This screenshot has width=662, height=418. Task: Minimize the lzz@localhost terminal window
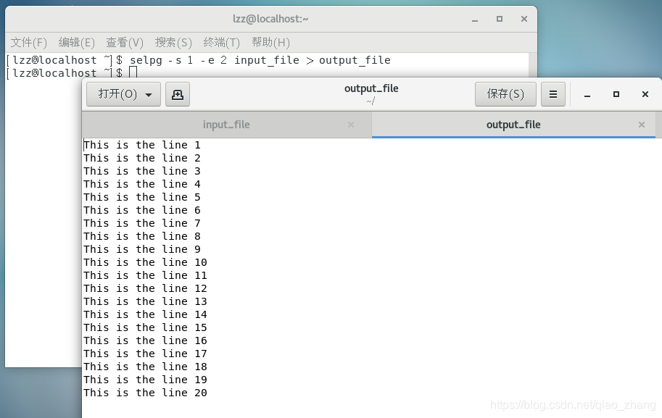(475, 19)
